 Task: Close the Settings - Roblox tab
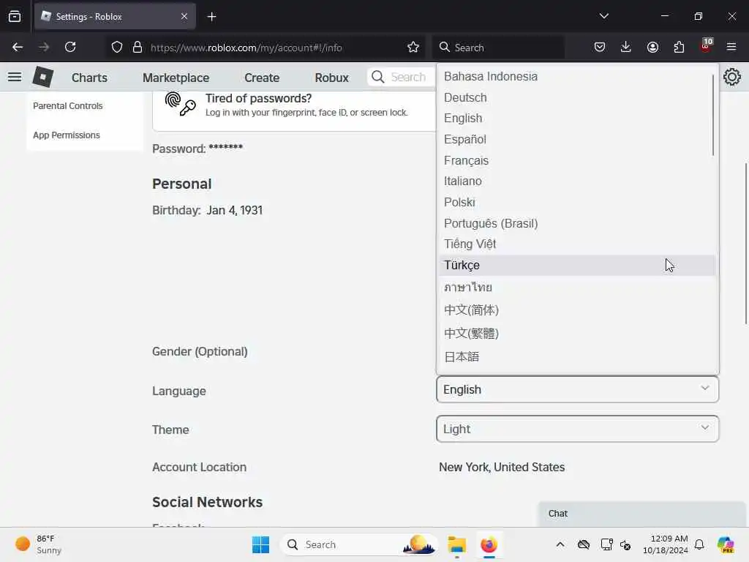click(x=184, y=17)
